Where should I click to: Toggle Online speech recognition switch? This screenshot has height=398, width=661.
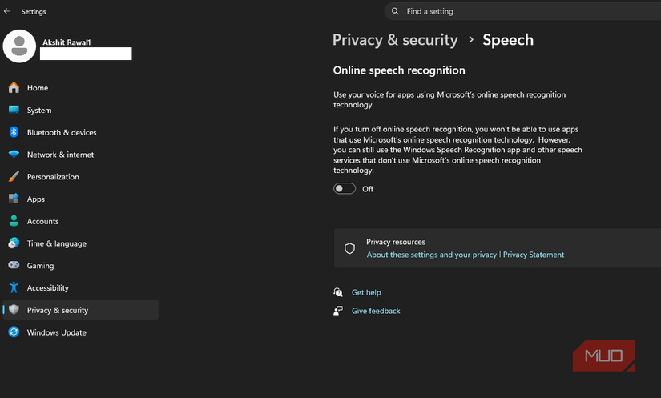(345, 189)
